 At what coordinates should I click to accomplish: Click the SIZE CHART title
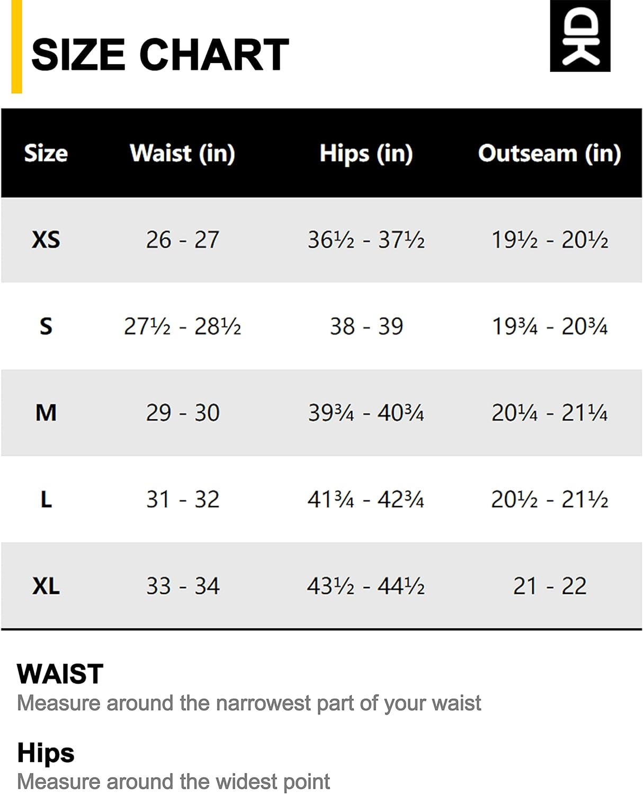(160, 55)
